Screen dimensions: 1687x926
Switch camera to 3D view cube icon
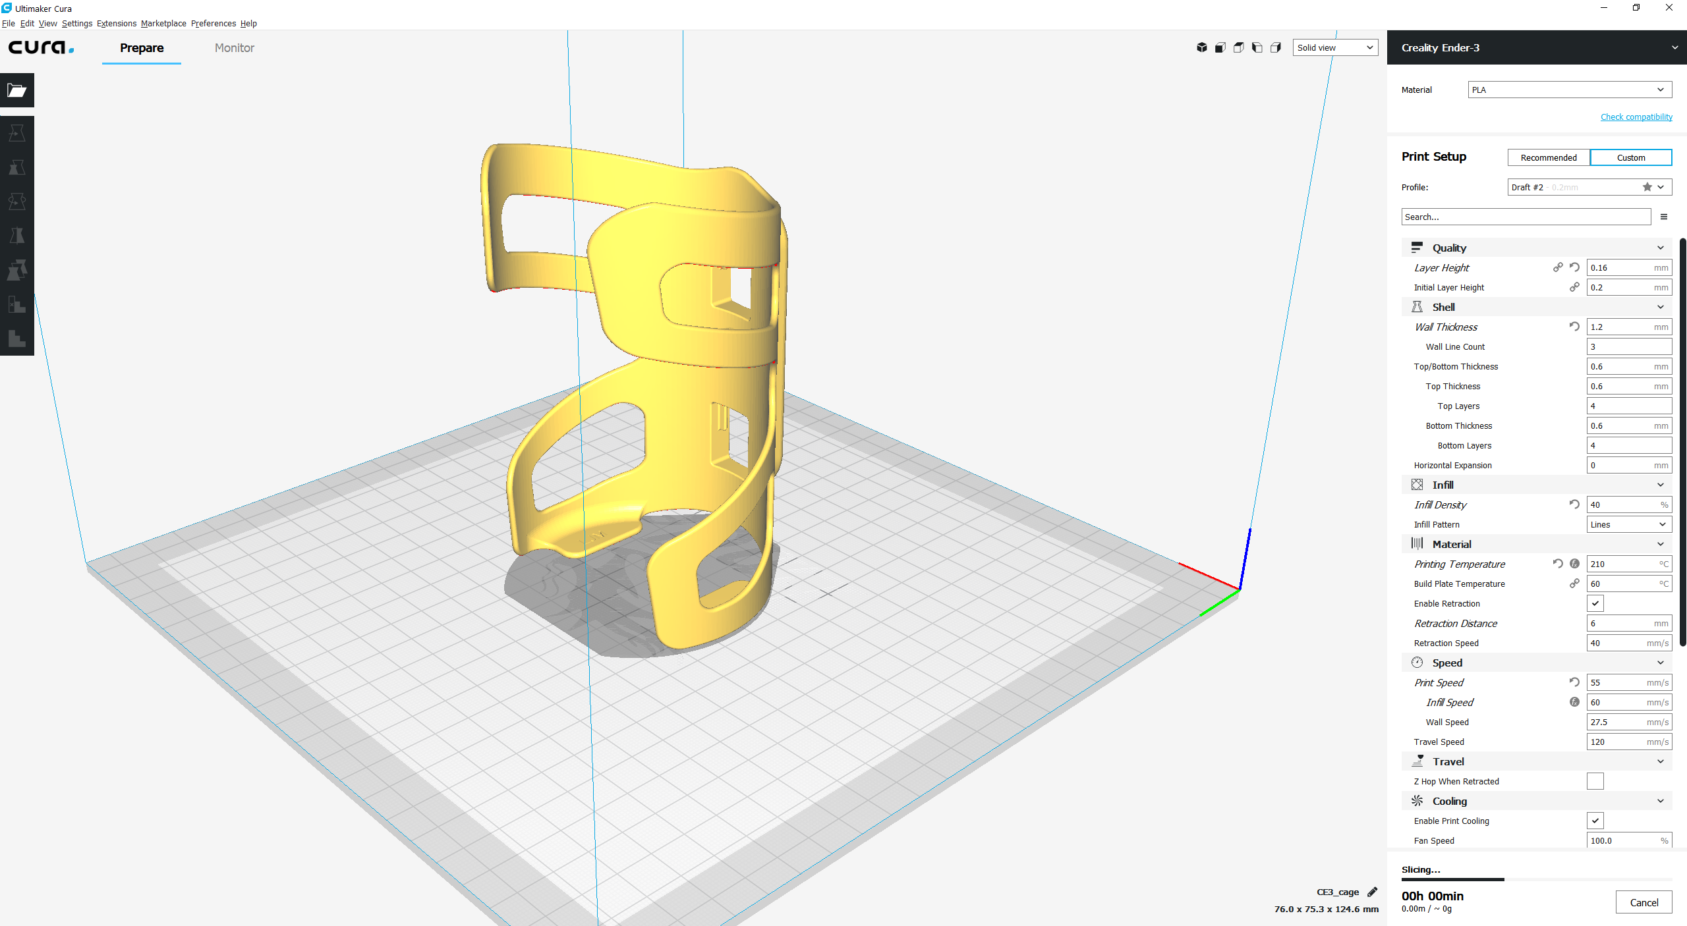[1202, 47]
